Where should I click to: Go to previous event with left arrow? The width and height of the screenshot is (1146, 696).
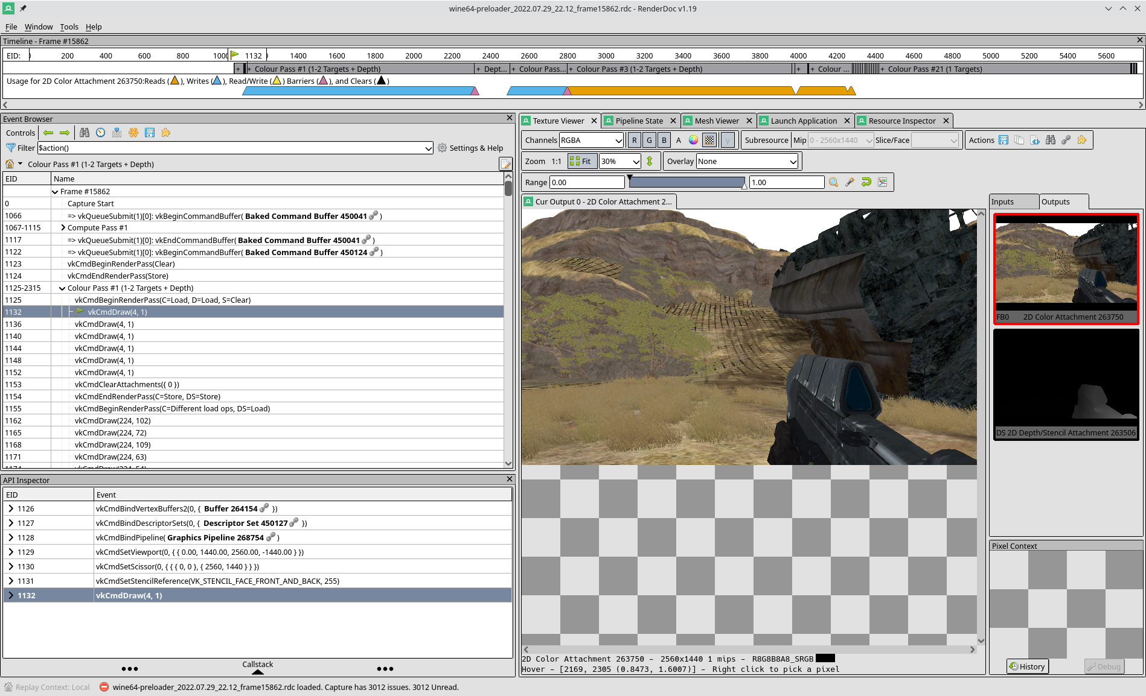(48, 133)
